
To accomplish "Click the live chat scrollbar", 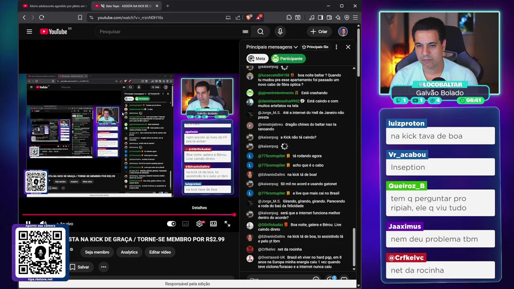I will [354, 249].
